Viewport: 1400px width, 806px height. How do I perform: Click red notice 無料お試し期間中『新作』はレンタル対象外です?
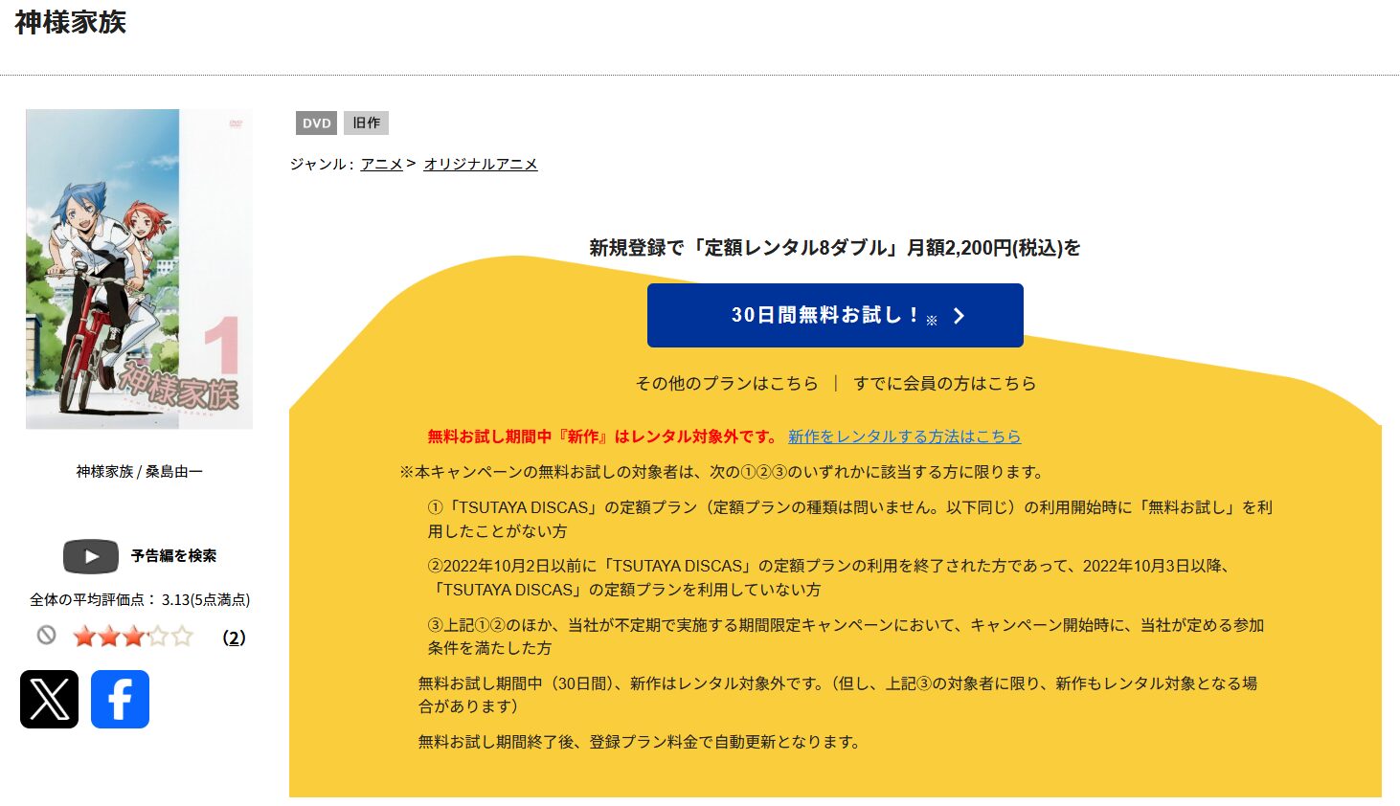tap(604, 437)
